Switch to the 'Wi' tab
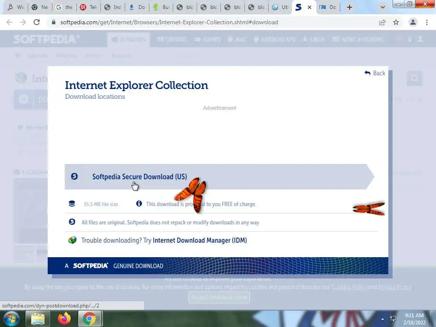This screenshot has width=436, height=327. 16,7
